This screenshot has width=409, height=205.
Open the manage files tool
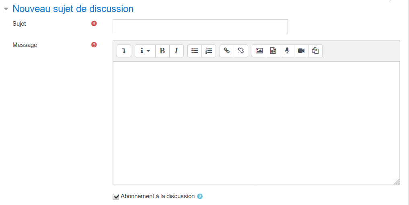coord(315,51)
